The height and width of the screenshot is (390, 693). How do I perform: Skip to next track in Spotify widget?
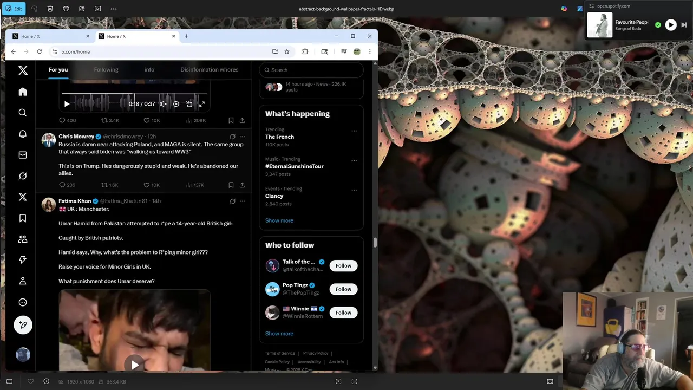(684, 25)
